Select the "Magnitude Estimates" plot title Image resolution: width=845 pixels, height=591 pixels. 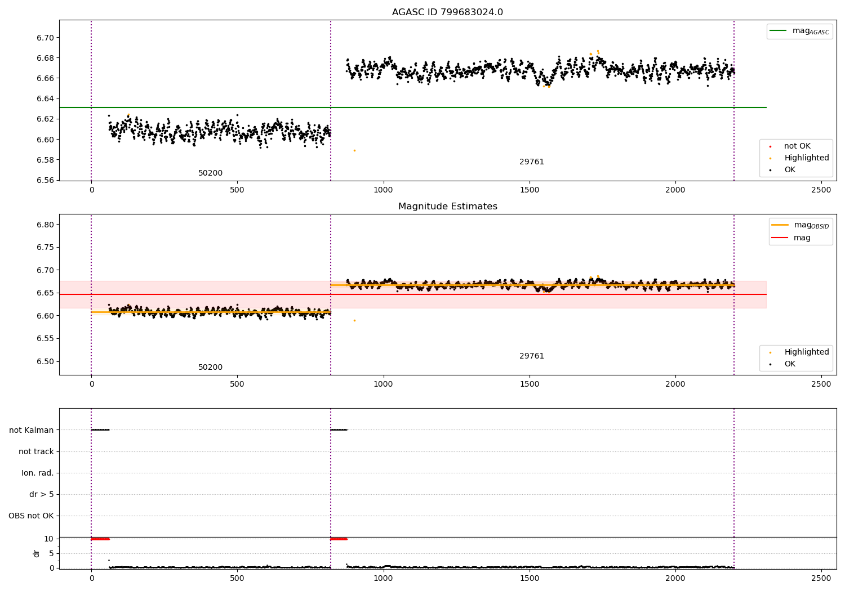pyautogui.click(x=447, y=207)
